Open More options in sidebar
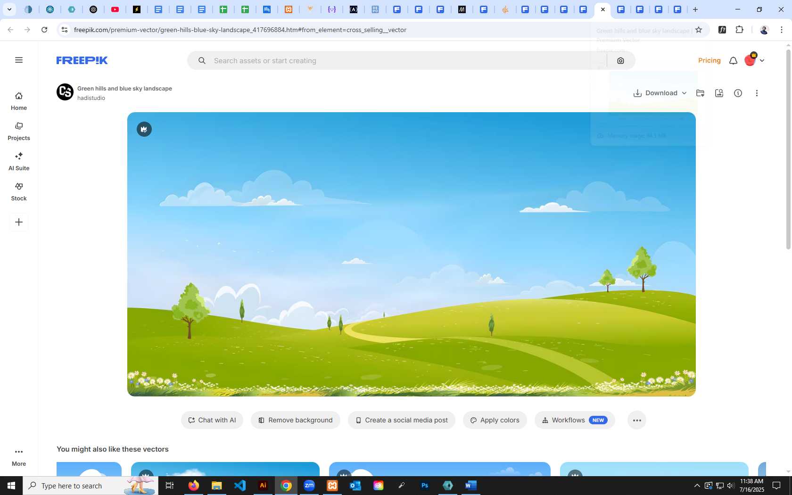 pos(19,457)
